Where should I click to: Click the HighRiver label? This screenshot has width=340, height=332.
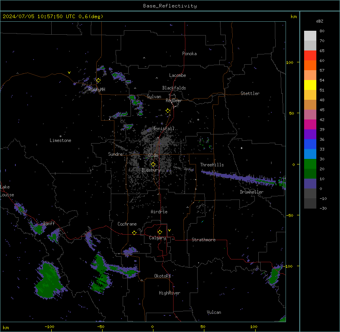[x=170, y=293]
